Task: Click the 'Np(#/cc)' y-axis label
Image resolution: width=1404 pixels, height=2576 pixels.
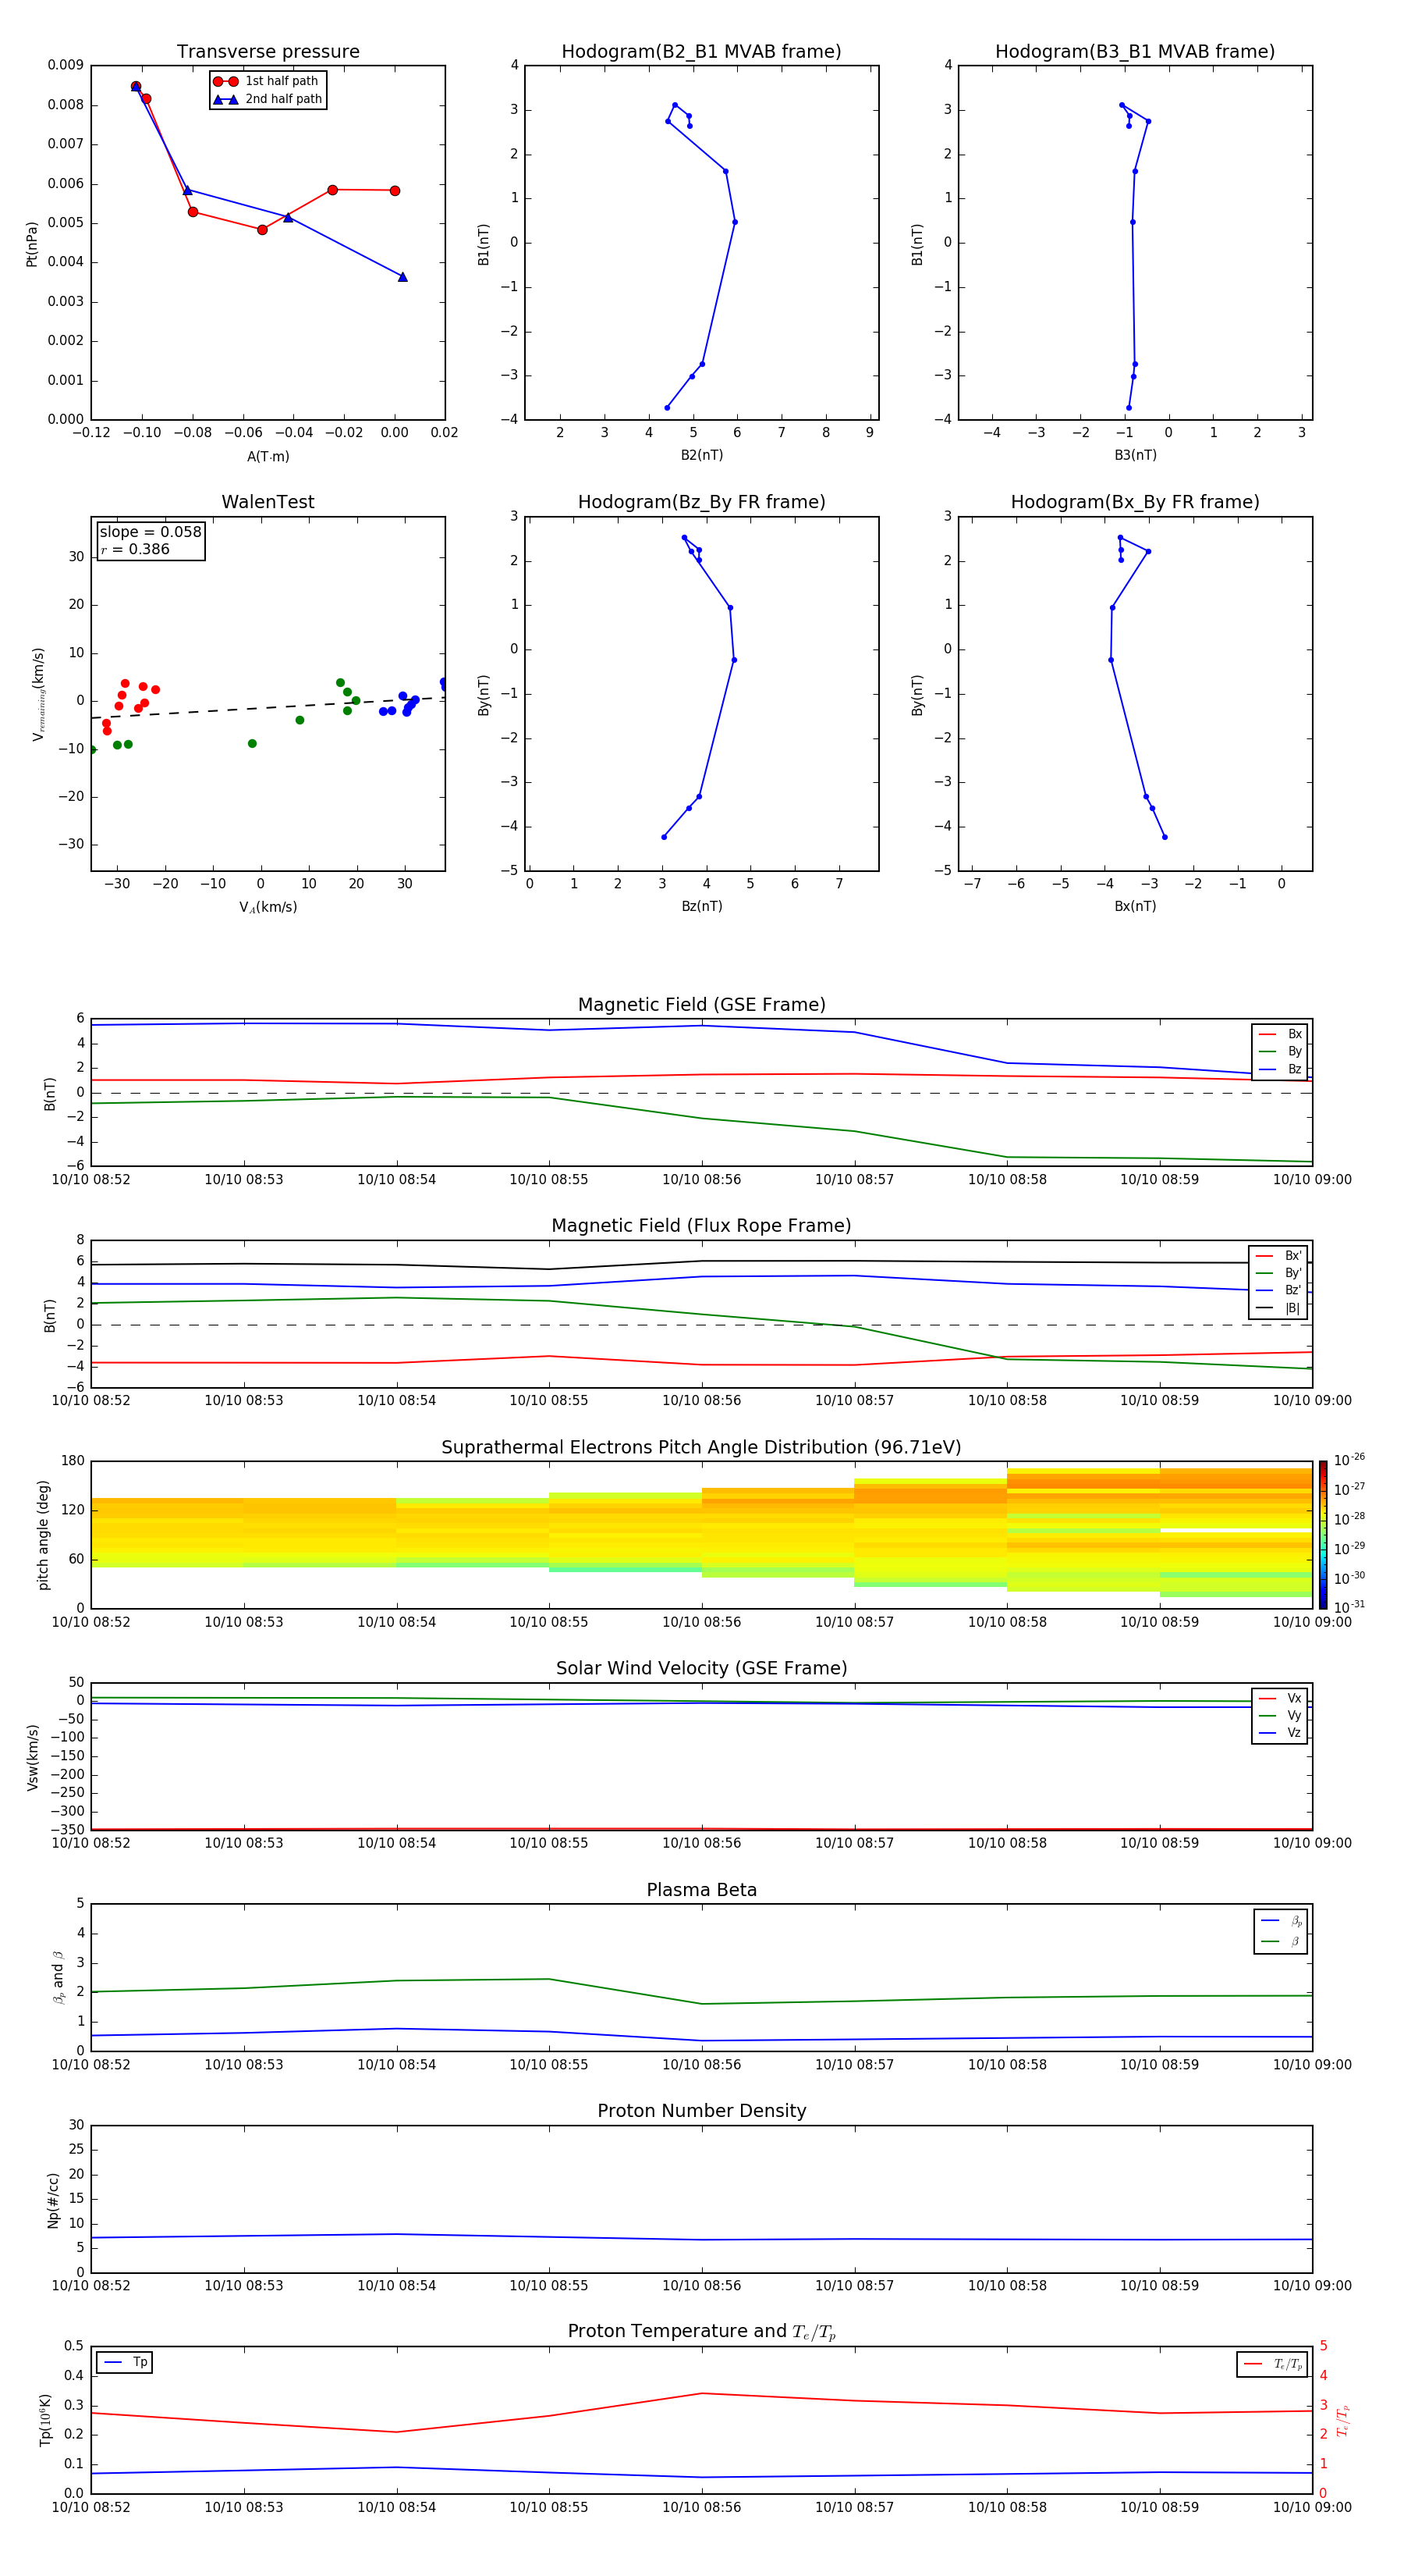Action: pyautogui.click(x=53, y=2199)
